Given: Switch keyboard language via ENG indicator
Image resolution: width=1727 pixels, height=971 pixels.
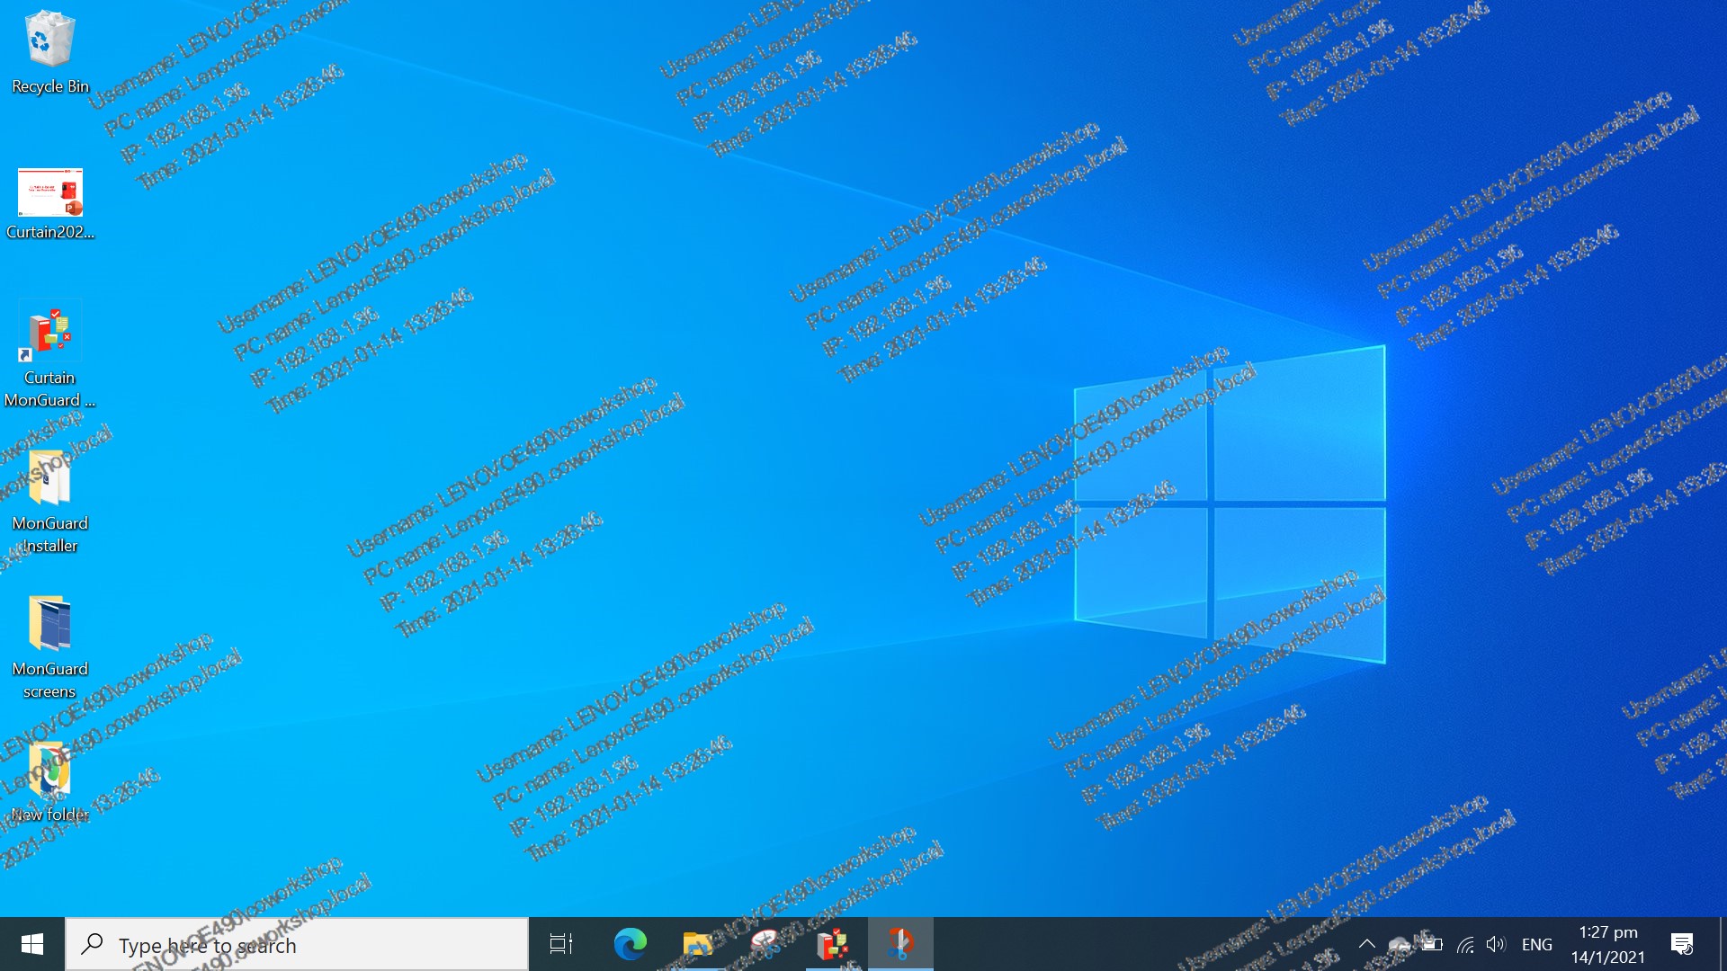Looking at the screenshot, I should (1537, 944).
